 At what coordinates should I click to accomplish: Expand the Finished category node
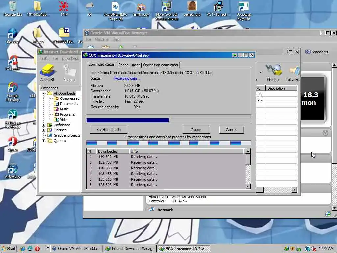click(44, 130)
